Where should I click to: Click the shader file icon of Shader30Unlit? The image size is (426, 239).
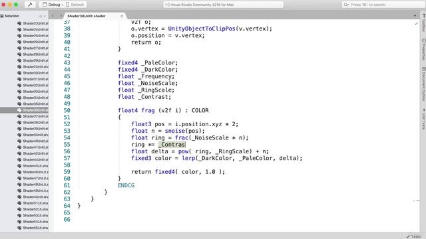[19, 73]
